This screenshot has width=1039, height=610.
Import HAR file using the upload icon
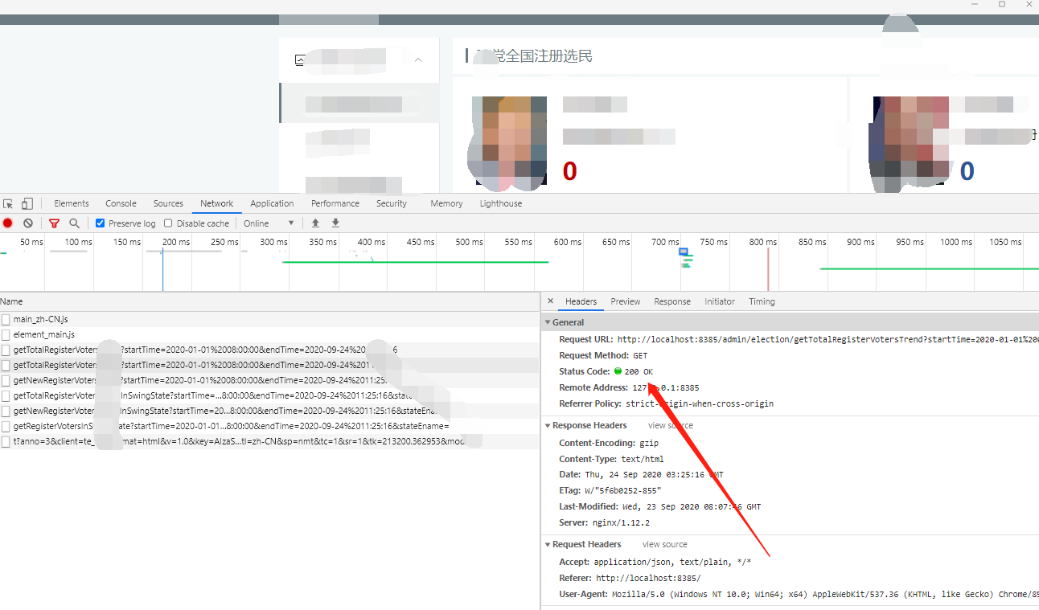[x=317, y=223]
